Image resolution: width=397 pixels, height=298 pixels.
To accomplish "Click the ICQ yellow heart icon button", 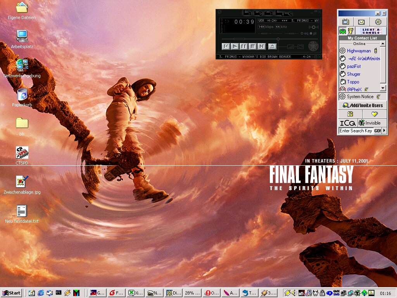I will pos(375,114).
